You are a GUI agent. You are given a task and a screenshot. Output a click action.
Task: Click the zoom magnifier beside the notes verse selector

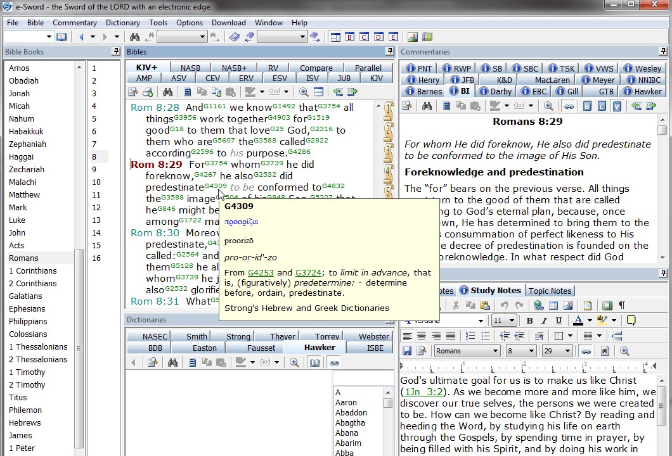[624, 351]
